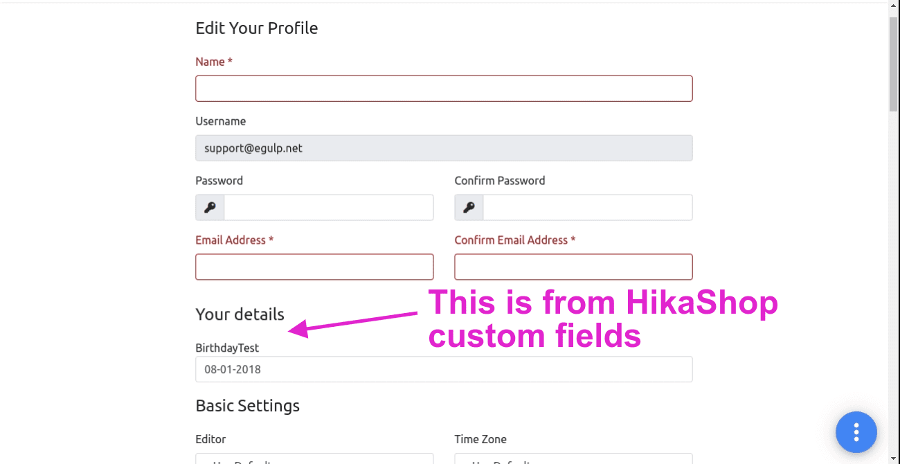Viewport: 900px width, 464px height.
Task: Expand the Editor dropdown
Action: pos(314,459)
